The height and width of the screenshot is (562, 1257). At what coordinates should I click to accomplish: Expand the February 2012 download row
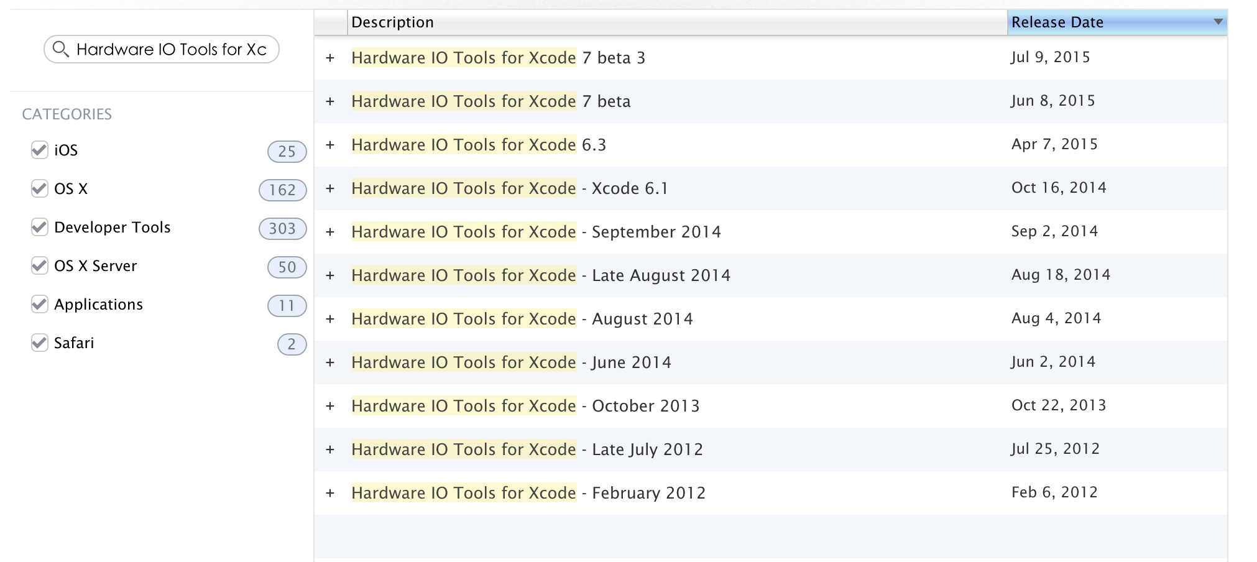330,493
